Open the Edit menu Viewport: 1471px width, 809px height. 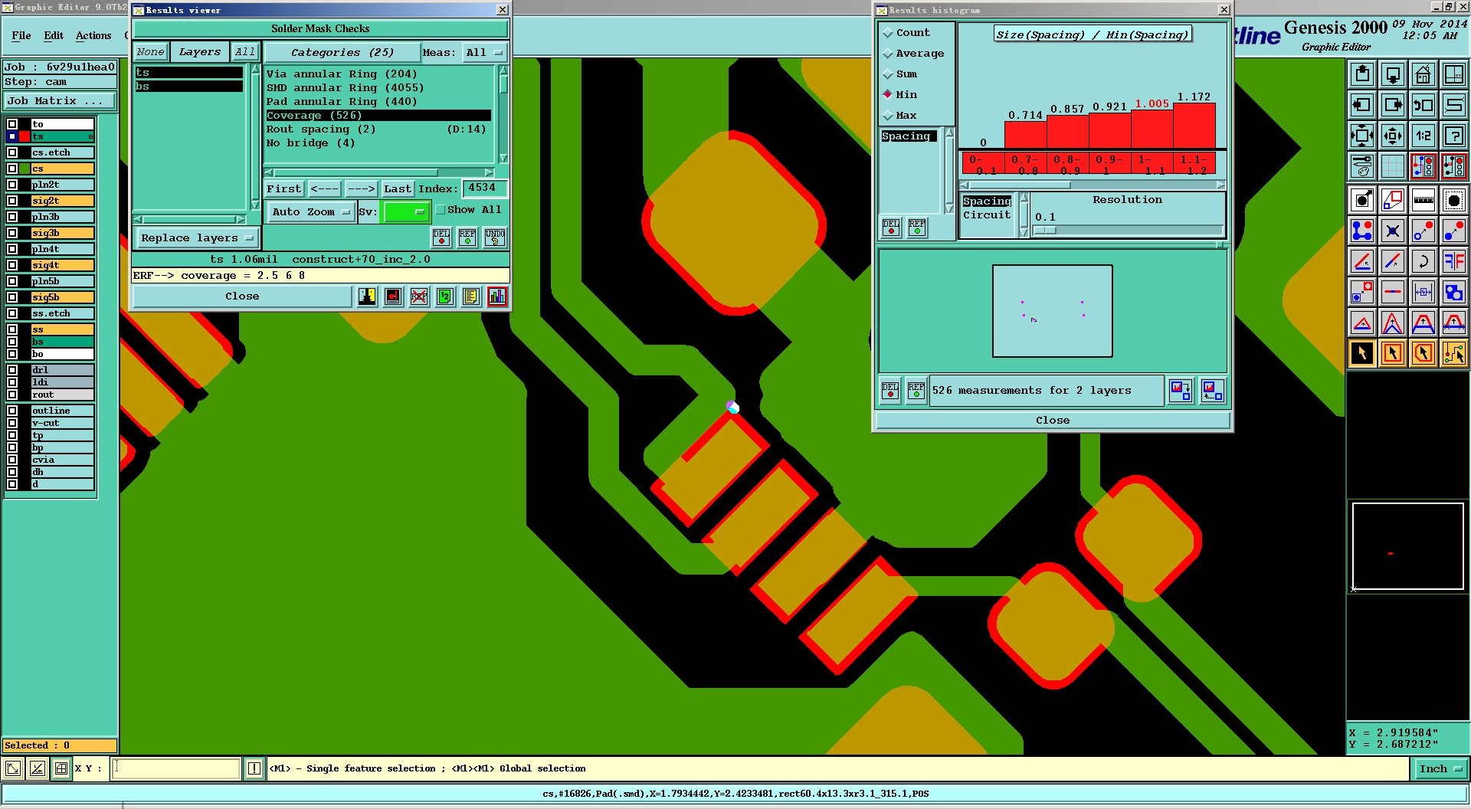click(54, 36)
